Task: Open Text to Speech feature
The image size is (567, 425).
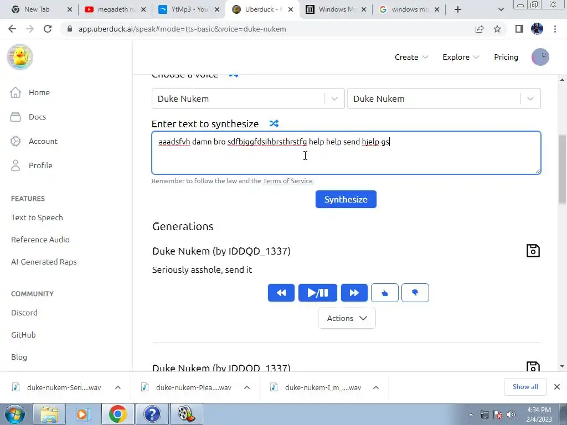Action: point(37,217)
